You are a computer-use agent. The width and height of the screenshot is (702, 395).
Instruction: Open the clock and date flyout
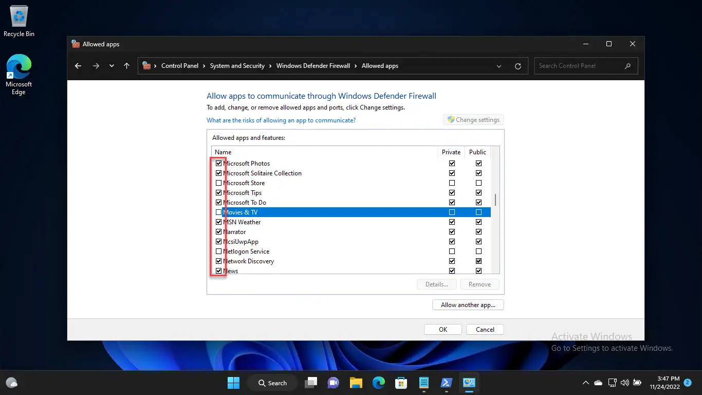tap(664, 383)
